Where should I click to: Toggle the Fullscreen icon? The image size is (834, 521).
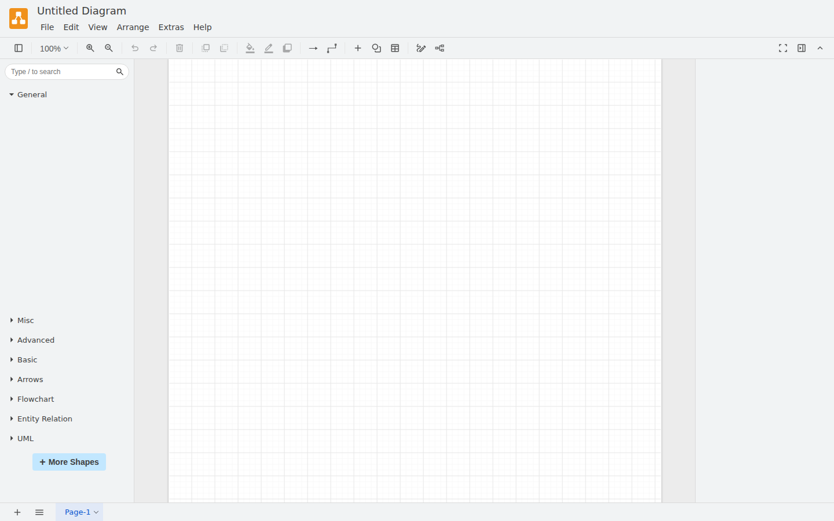click(783, 48)
